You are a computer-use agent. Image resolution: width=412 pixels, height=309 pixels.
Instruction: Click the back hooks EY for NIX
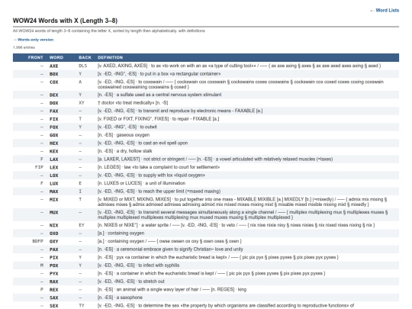[82, 225]
